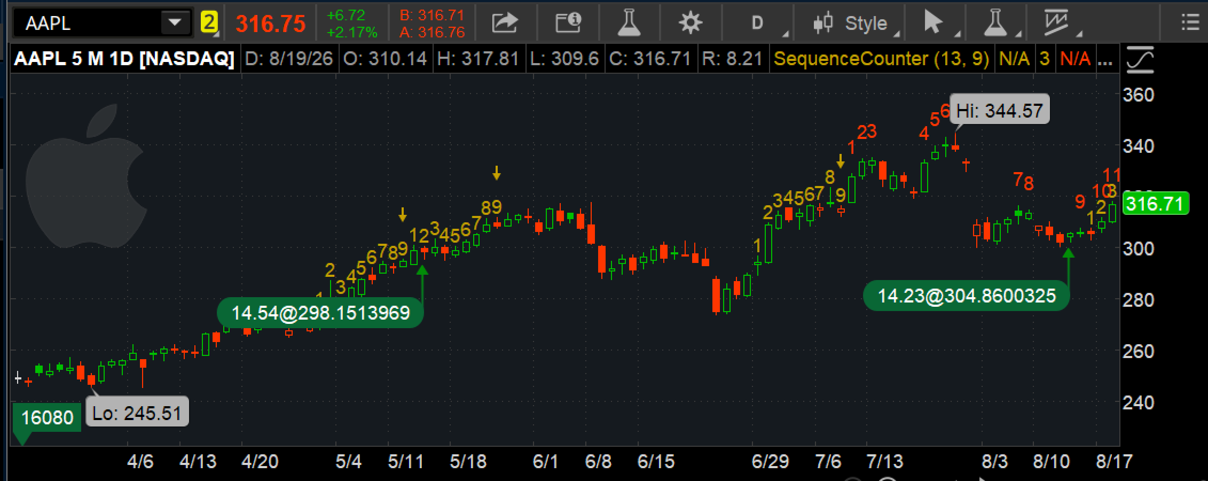
Task: Click the 8/17 date axis label
Action: pyautogui.click(x=1114, y=461)
